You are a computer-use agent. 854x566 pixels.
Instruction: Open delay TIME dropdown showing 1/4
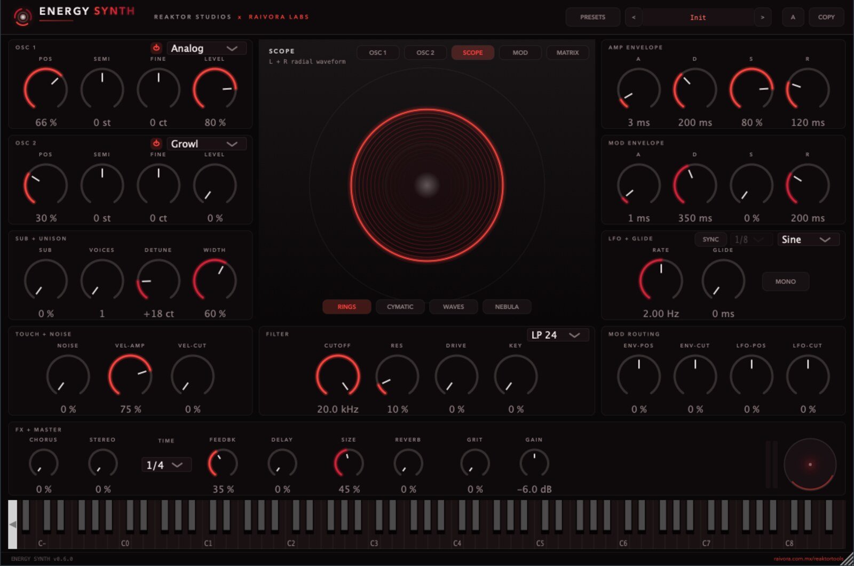(166, 465)
